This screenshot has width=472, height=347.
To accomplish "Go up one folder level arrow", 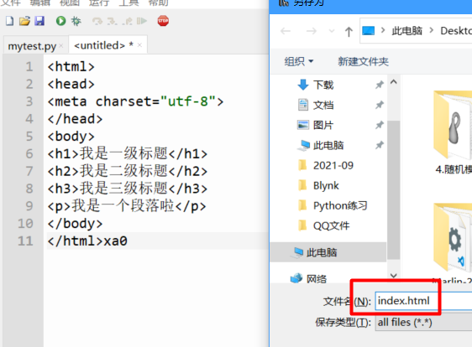I will (x=349, y=31).
